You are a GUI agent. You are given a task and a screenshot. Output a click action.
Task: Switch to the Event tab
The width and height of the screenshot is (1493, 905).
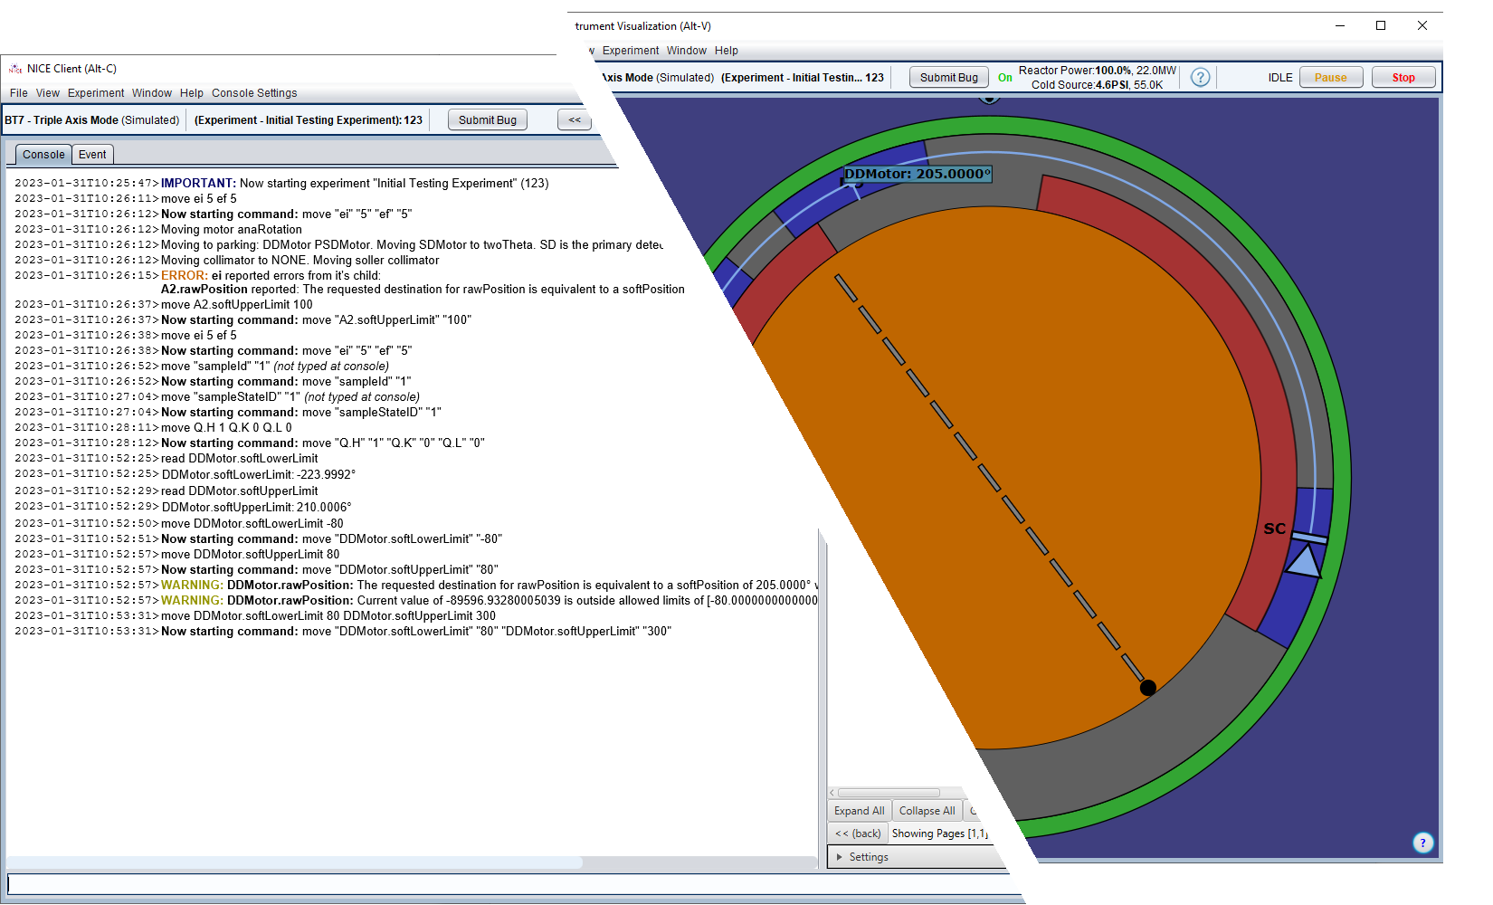(91, 154)
